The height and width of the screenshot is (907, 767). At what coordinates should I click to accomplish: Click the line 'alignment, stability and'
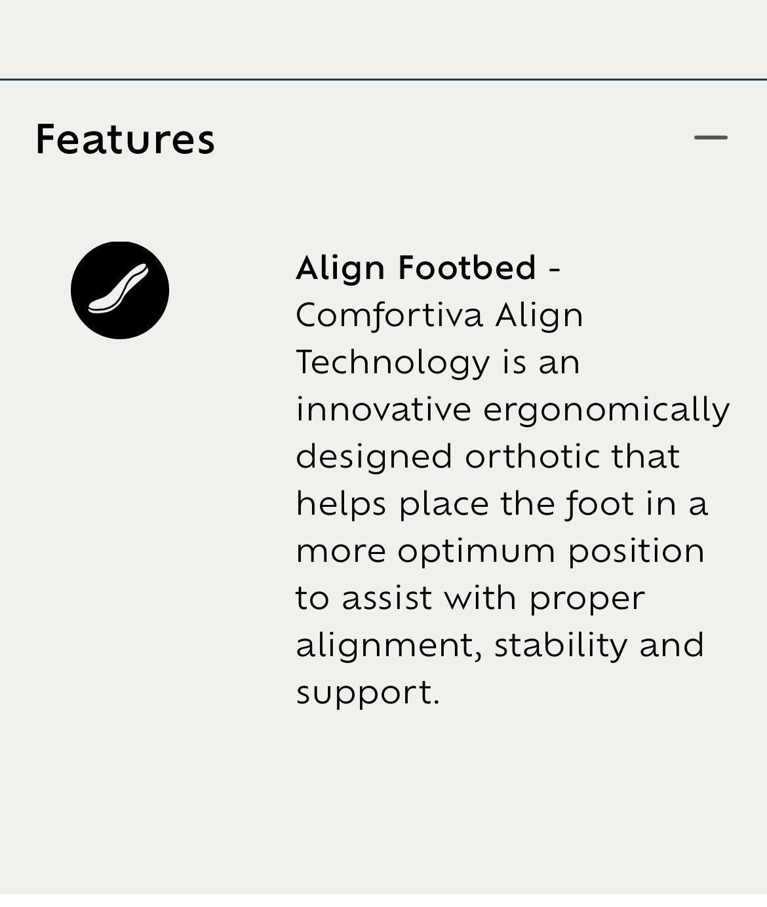pos(500,646)
